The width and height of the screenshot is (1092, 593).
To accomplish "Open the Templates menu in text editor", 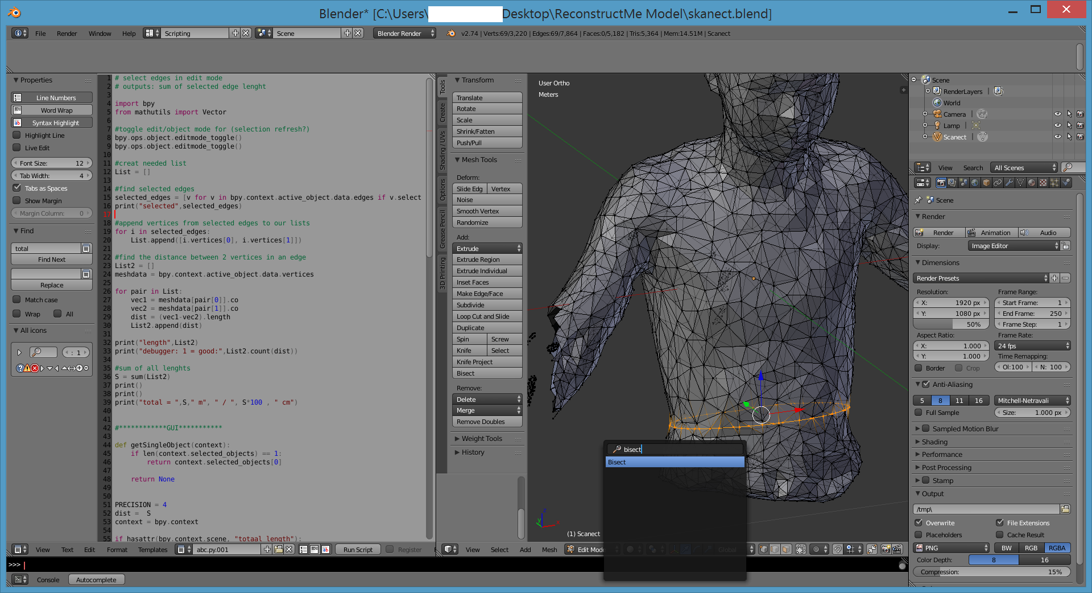I will click(152, 549).
